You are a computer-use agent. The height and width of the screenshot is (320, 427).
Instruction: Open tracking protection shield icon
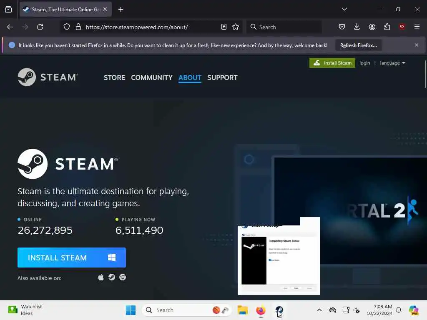[x=67, y=27]
